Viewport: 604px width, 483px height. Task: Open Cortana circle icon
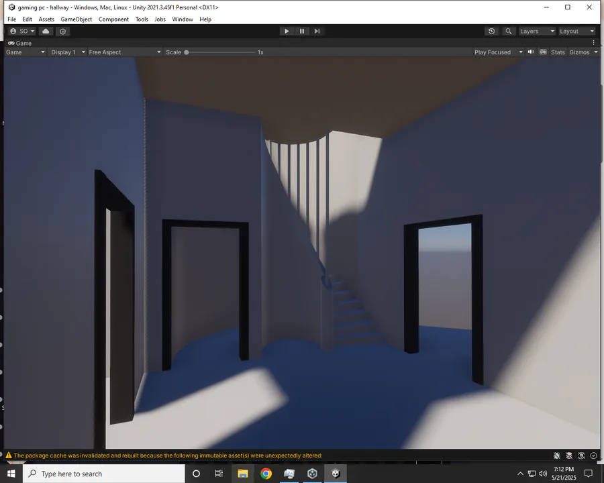click(196, 474)
